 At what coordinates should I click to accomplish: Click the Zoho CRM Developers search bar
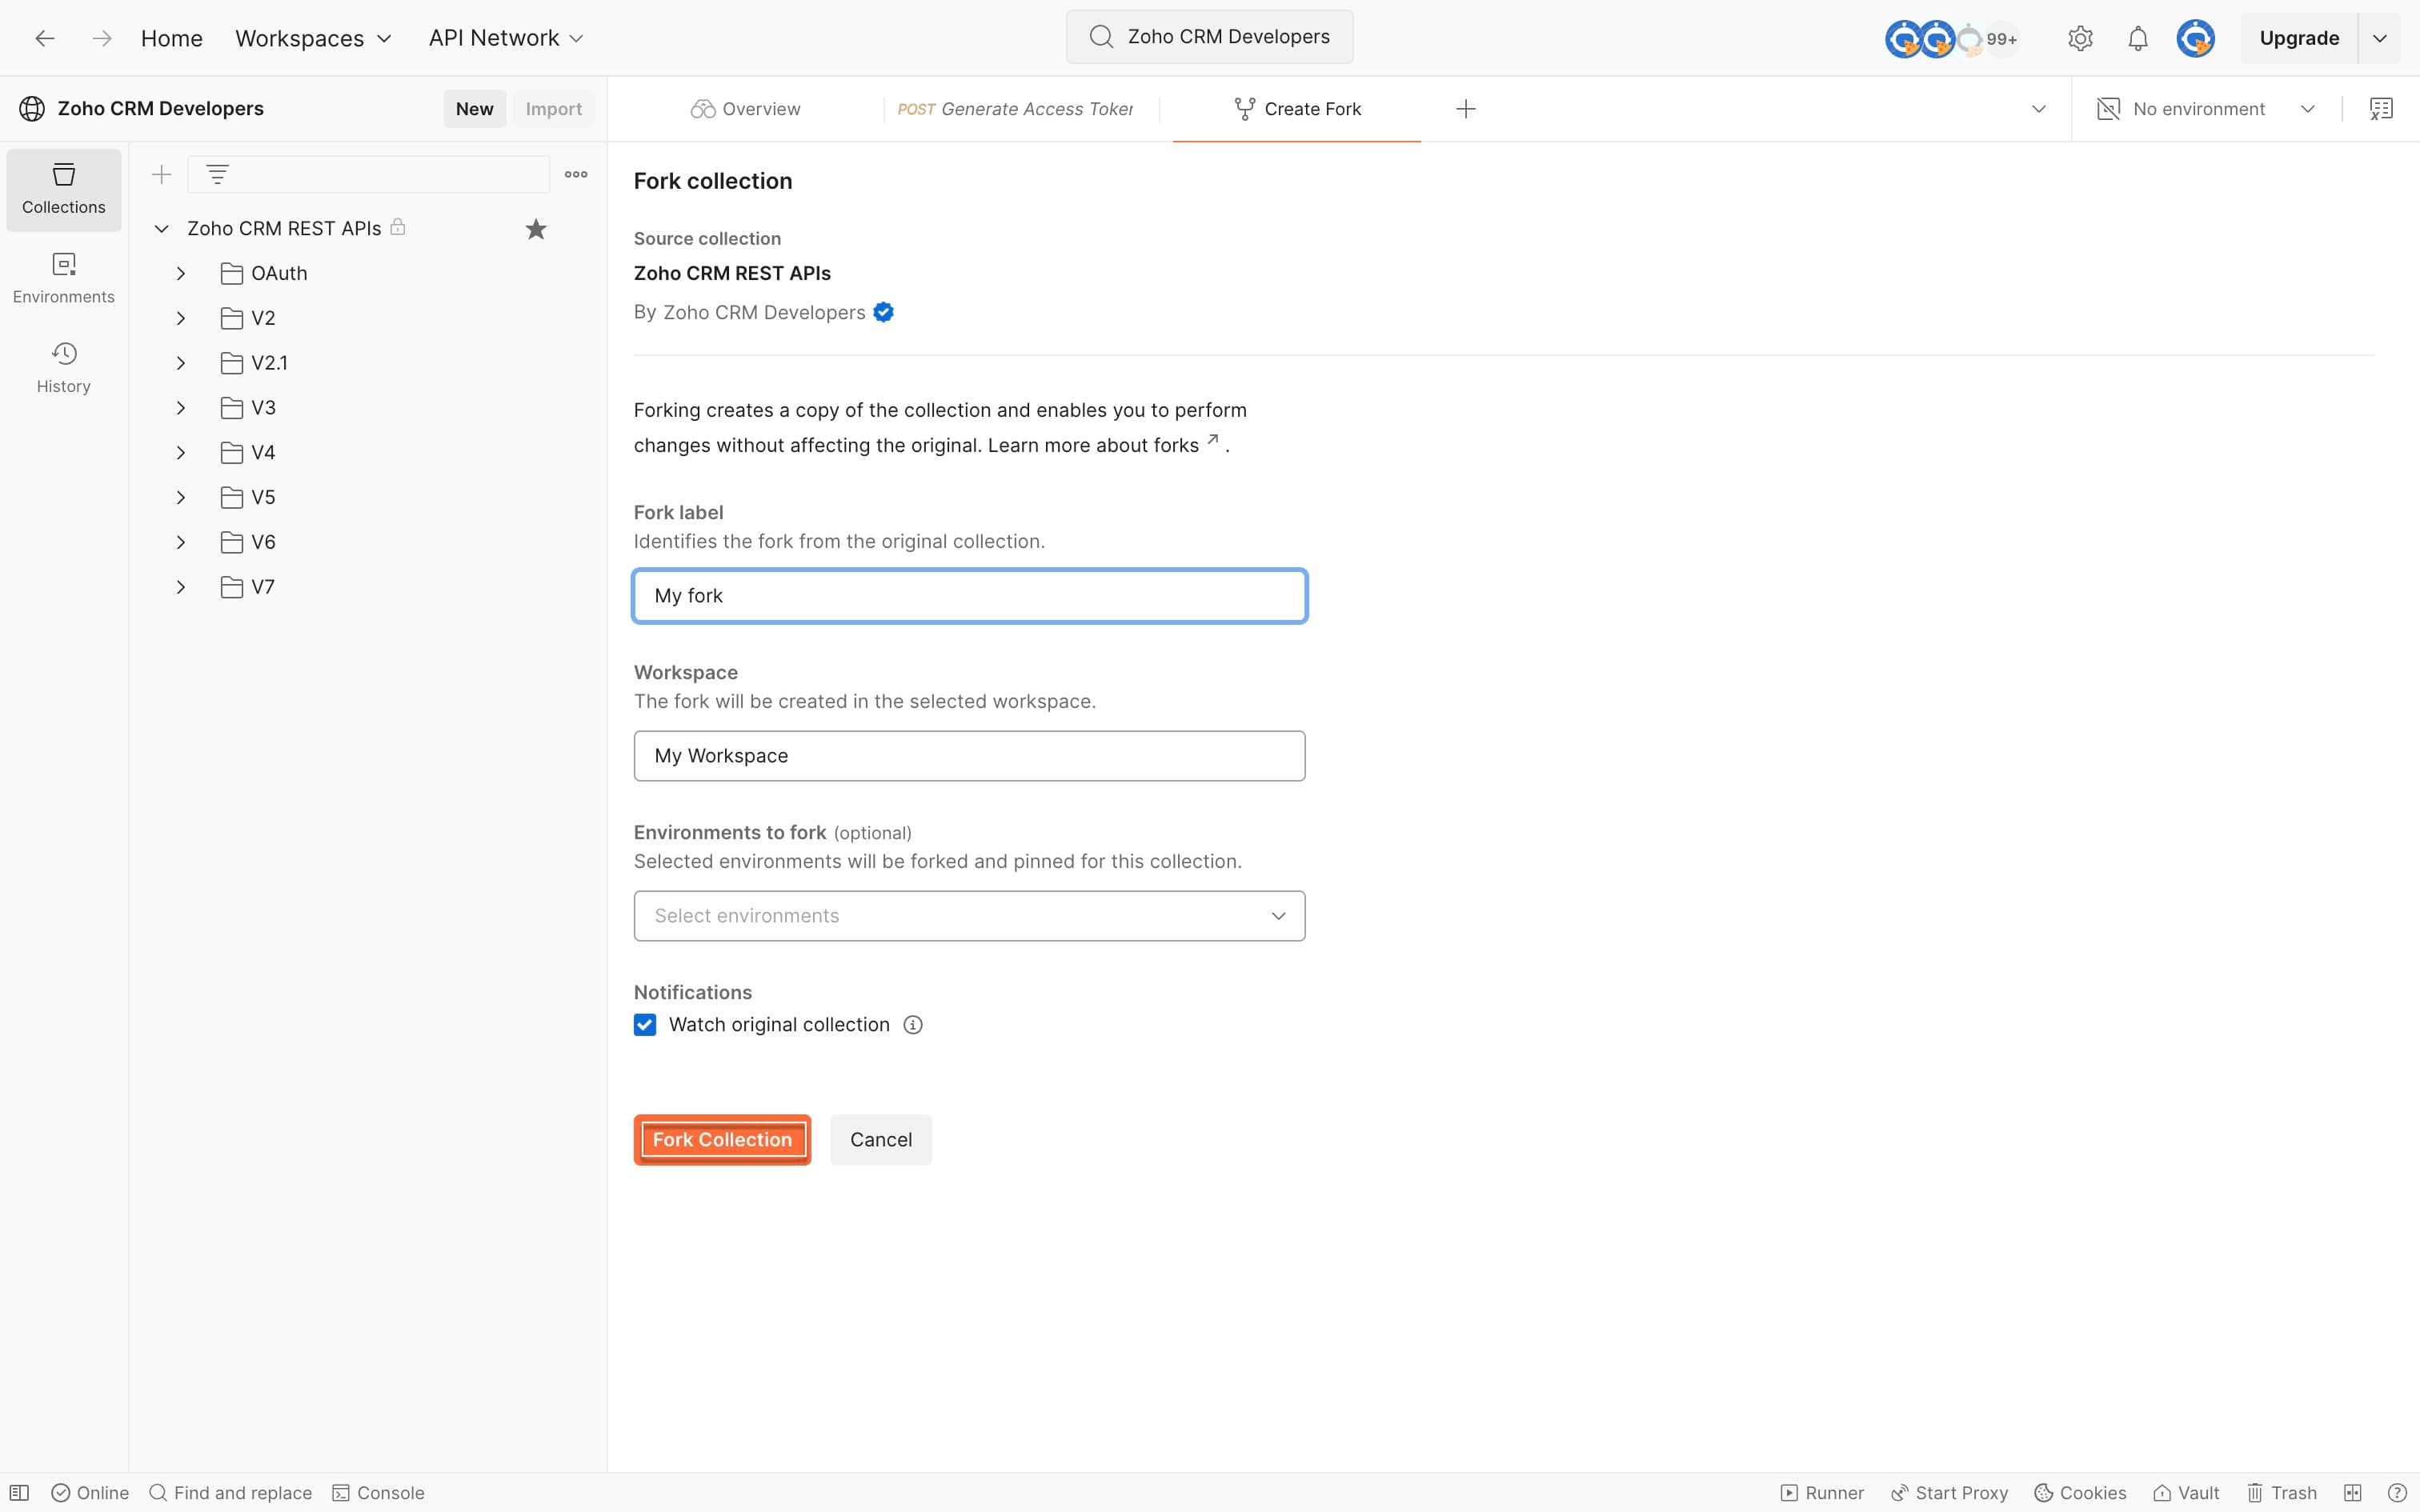coord(1209,37)
